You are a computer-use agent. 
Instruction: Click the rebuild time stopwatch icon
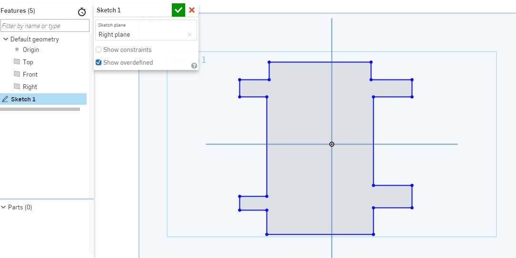point(82,12)
